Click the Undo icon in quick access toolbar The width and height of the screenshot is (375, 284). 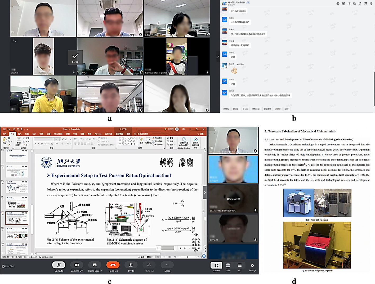click(8, 129)
